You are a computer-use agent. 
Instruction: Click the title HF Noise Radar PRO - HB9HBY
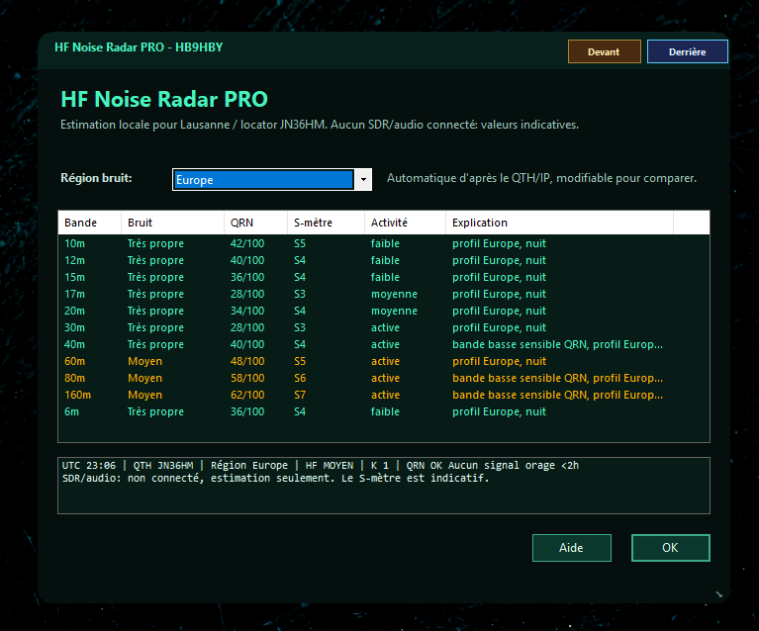(139, 47)
